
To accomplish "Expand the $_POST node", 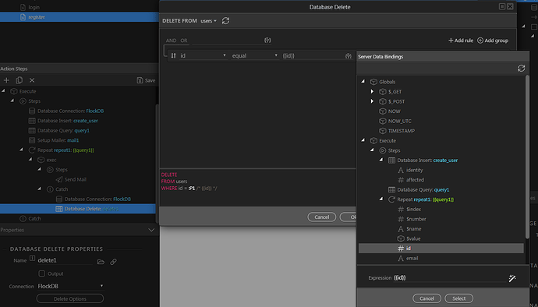I will point(372,101).
